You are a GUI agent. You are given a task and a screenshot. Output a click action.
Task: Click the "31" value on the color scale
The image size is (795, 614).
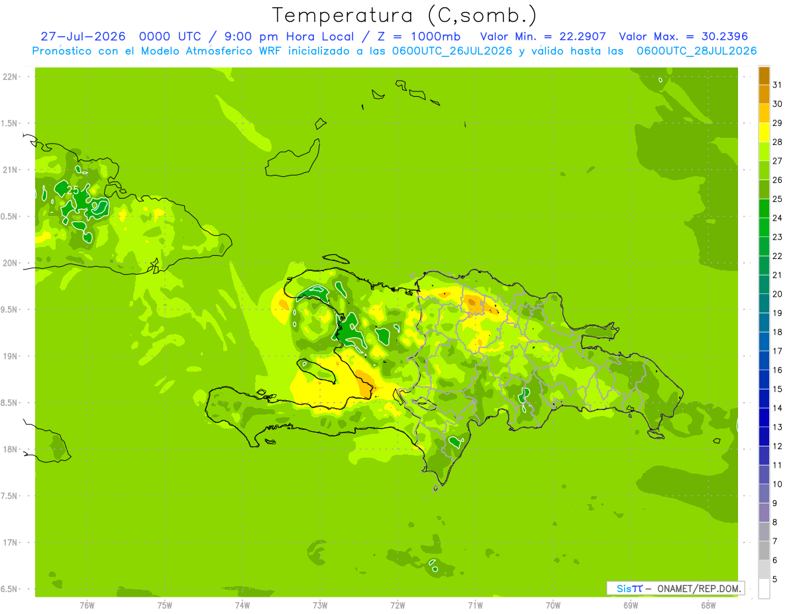778,85
